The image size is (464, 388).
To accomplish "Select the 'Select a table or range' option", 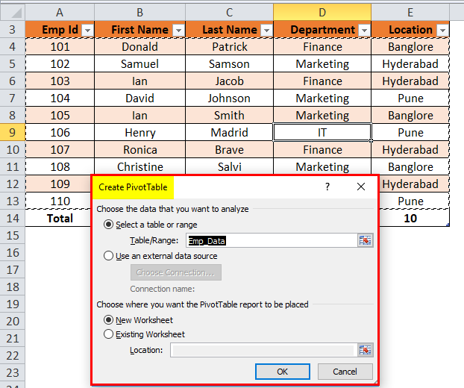I will pyautogui.click(x=109, y=225).
